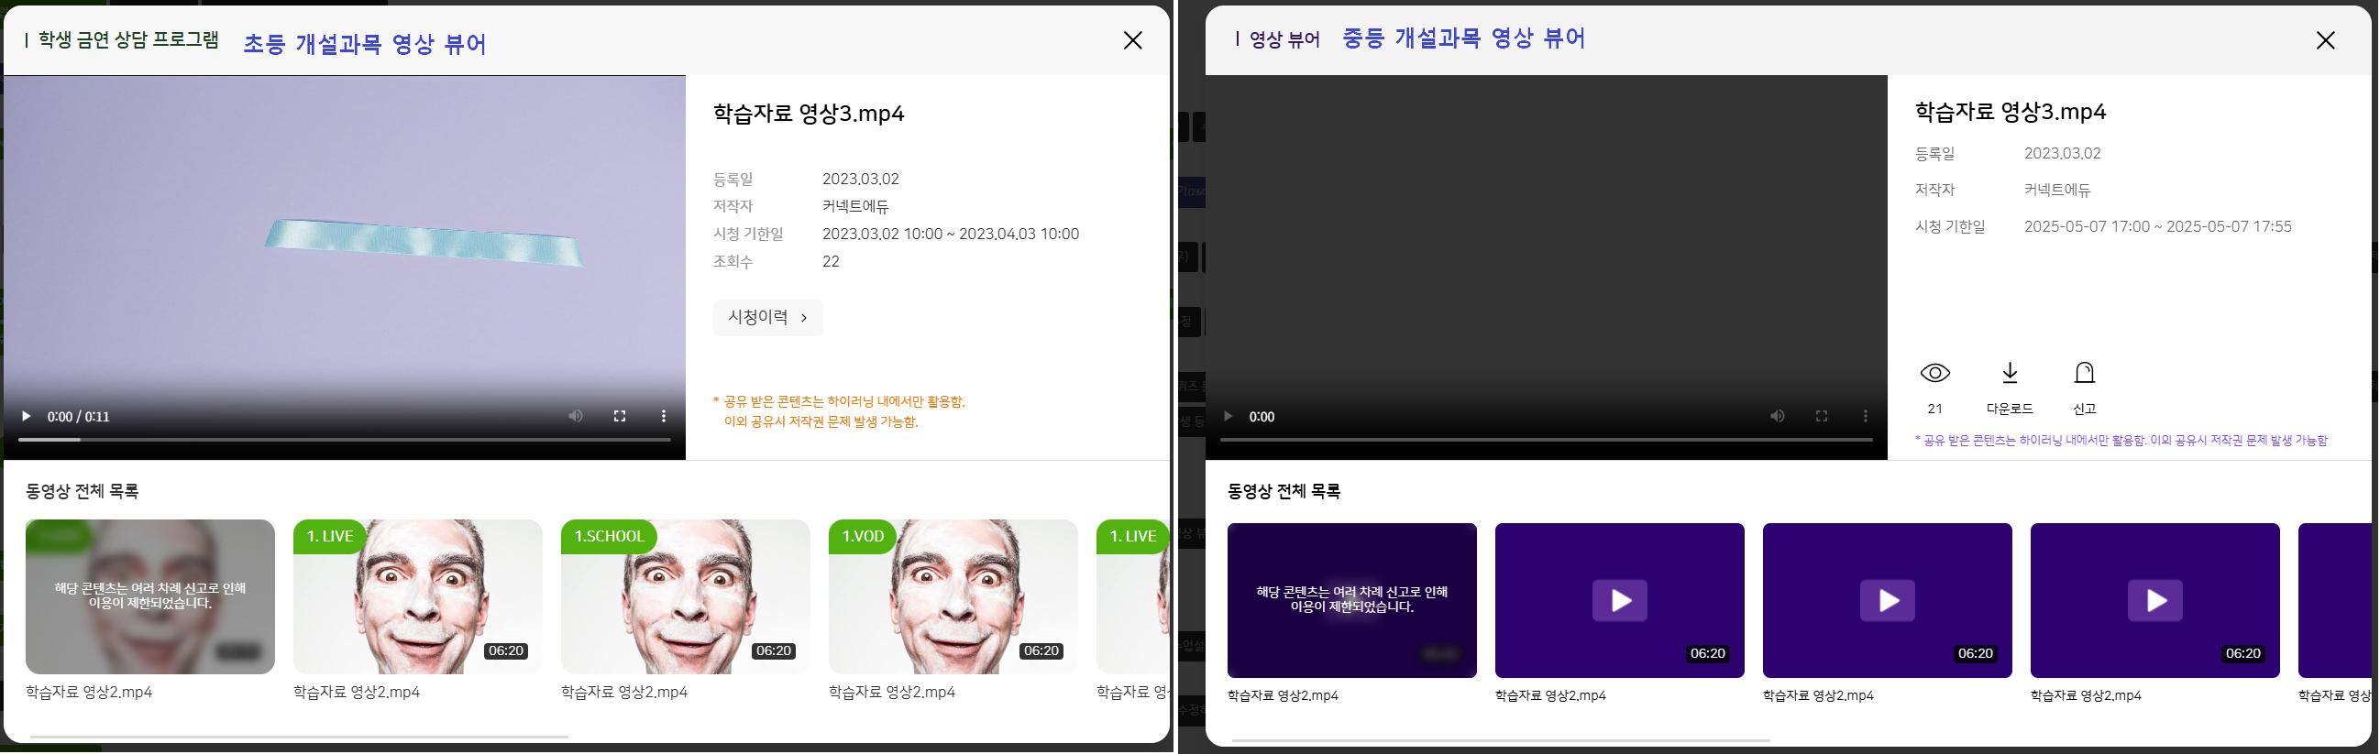The width and height of the screenshot is (2380, 754).
Task: Open more options menu on left video
Action: tap(664, 416)
